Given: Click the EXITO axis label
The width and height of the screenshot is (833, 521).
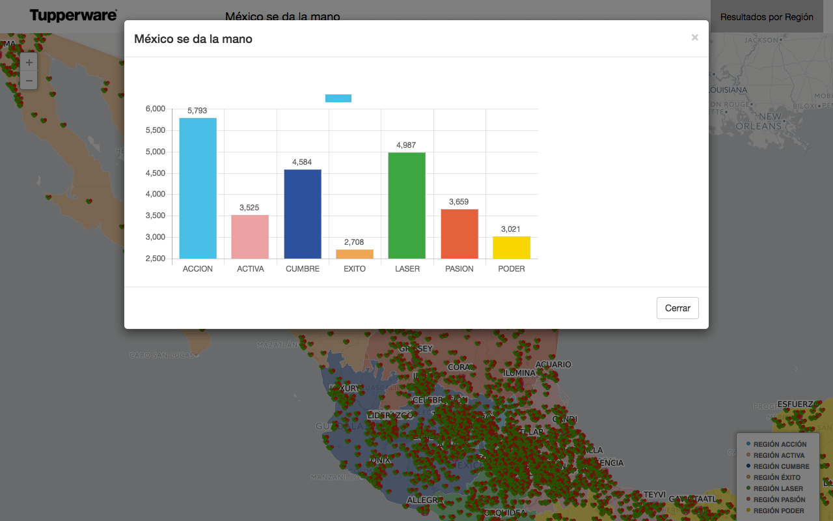Looking at the screenshot, I should [x=355, y=269].
